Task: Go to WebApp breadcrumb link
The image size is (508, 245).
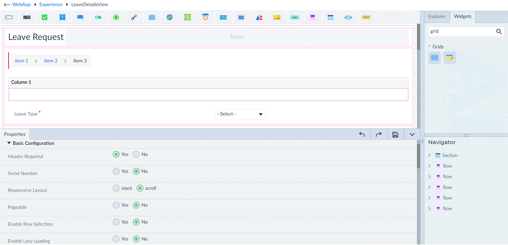Action: [x=21, y=4]
